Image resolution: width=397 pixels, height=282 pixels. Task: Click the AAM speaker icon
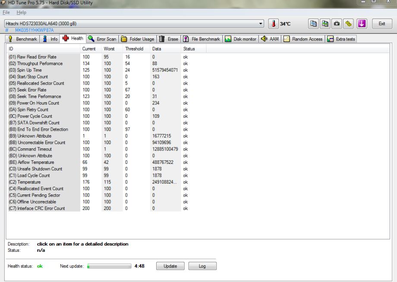[264, 39]
